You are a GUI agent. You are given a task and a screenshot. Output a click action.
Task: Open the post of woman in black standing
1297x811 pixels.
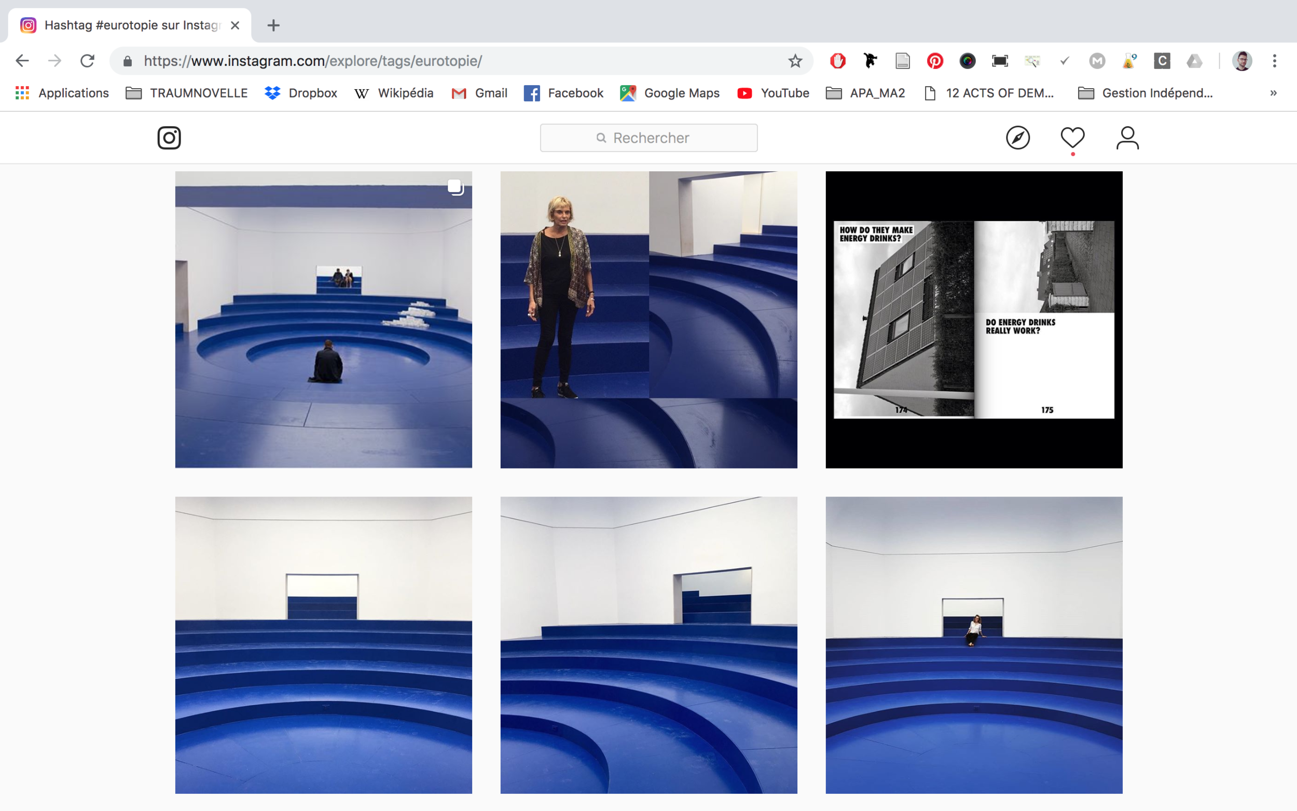pos(648,320)
